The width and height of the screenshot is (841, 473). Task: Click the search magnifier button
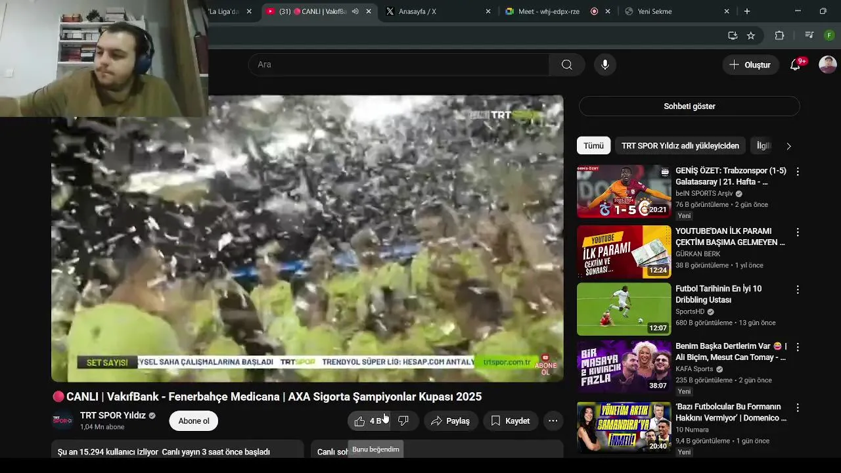(566, 64)
